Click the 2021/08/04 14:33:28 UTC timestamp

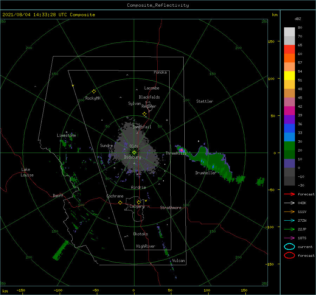[x=34, y=15]
